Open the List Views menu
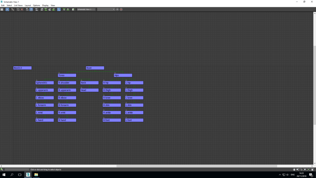This screenshot has width=316, height=178. (18, 5)
